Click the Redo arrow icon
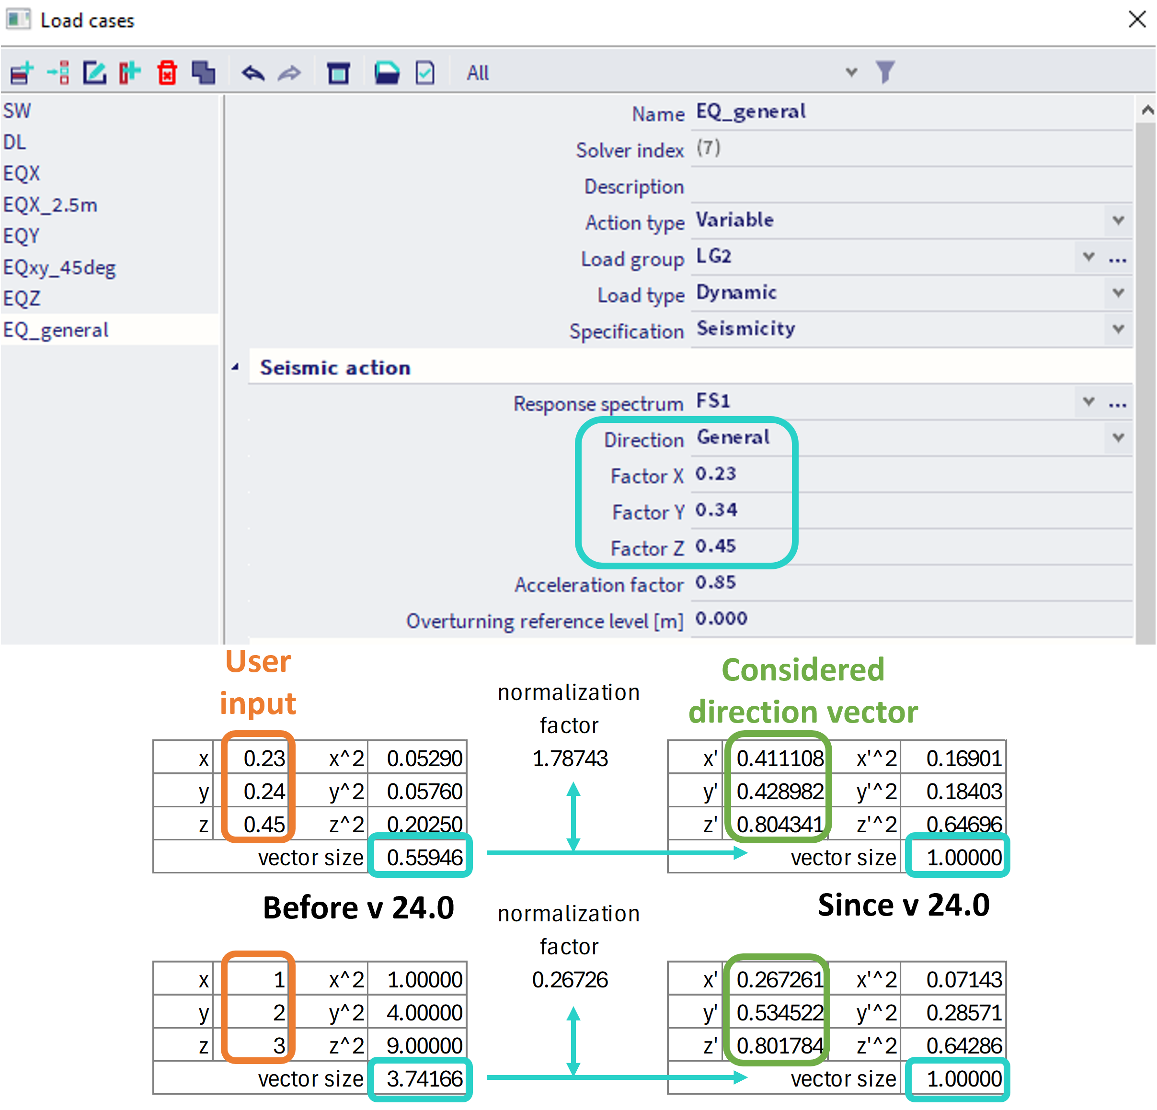Image resolution: width=1157 pixels, height=1110 pixels. pos(289,73)
